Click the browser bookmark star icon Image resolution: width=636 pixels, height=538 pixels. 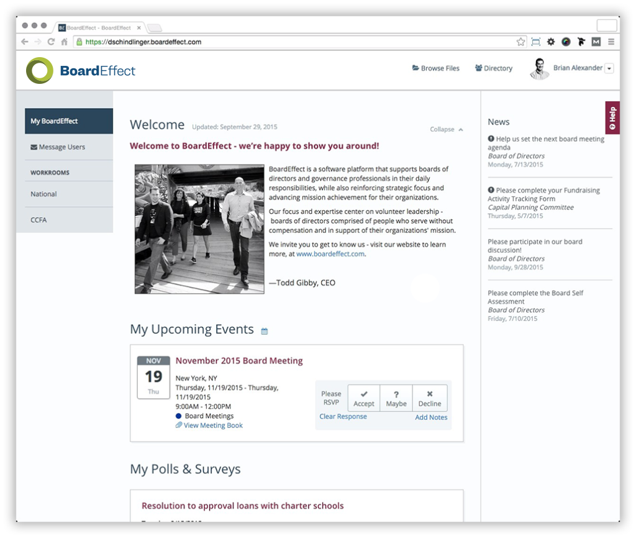[520, 42]
